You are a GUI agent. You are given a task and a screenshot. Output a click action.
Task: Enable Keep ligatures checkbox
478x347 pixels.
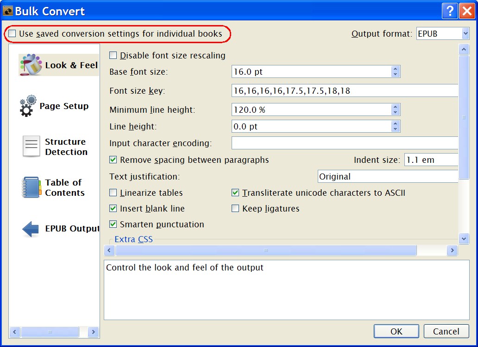click(x=235, y=209)
